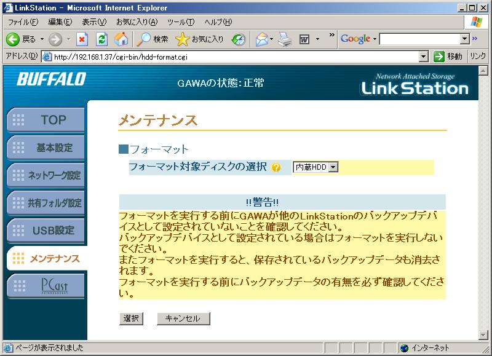492x356 pixels.
Task: Show more toolbar buttons chevron
Action: [331, 35]
